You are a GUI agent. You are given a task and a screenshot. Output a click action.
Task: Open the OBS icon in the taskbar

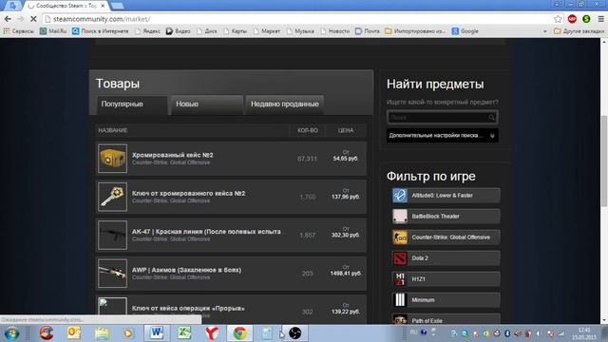tap(294, 333)
